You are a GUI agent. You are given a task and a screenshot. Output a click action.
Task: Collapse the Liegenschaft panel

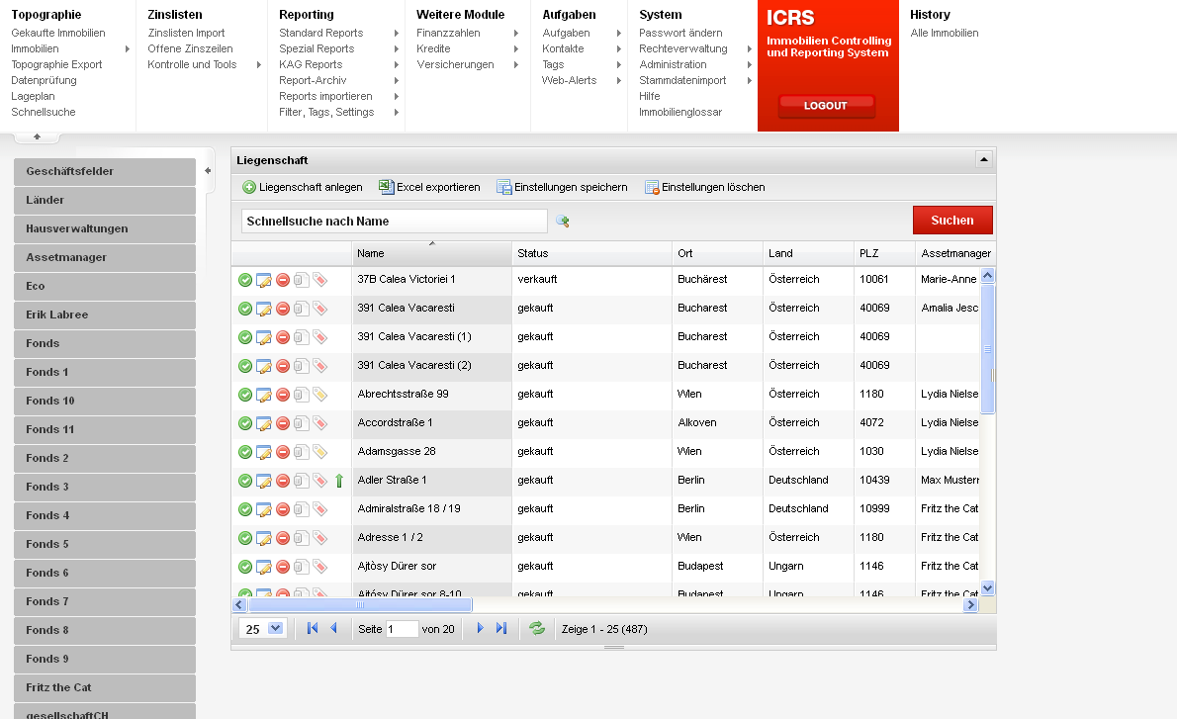[983, 159]
